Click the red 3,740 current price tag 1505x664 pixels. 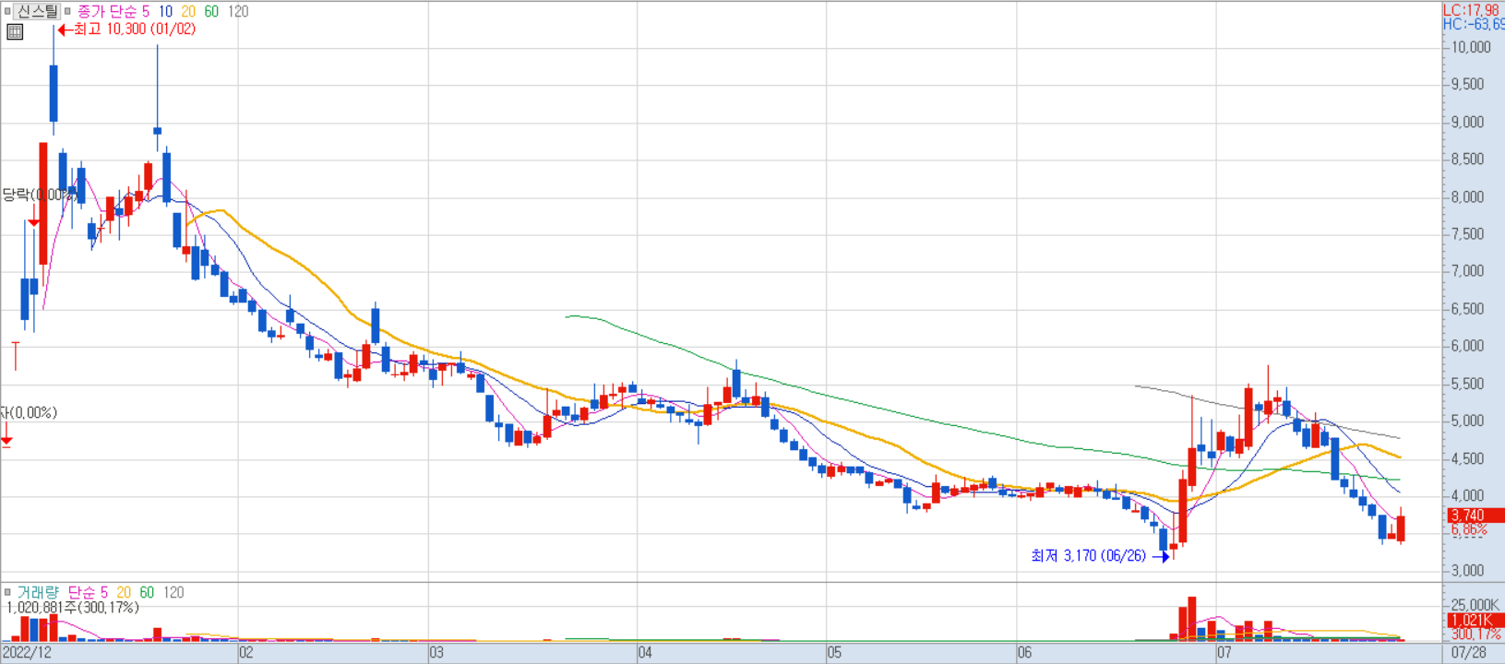1475,516
